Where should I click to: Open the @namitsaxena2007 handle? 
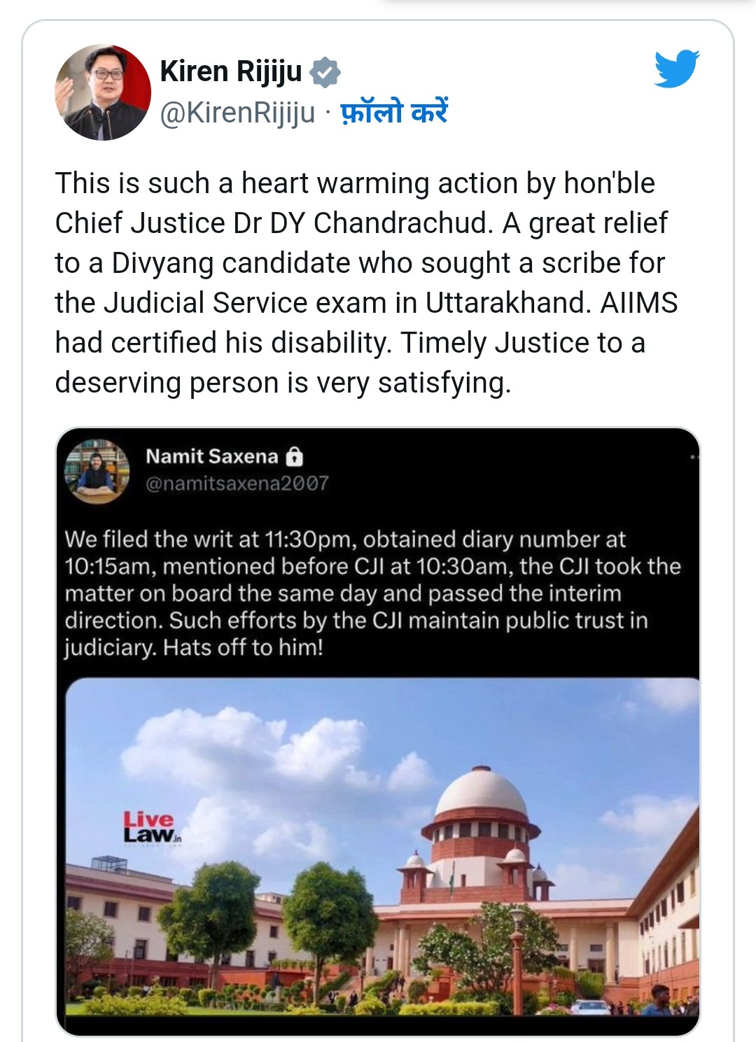click(237, 484)
